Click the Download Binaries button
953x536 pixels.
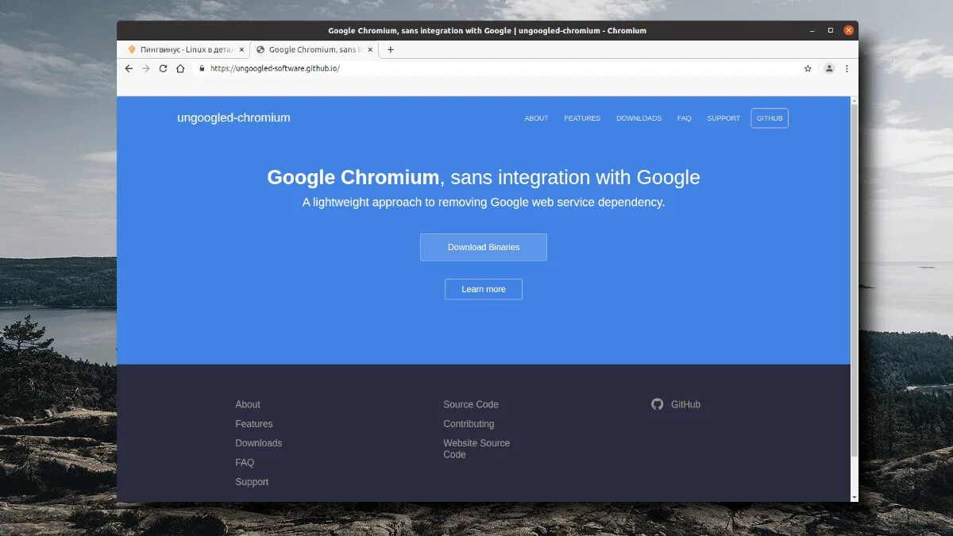(x=484, y=247)
